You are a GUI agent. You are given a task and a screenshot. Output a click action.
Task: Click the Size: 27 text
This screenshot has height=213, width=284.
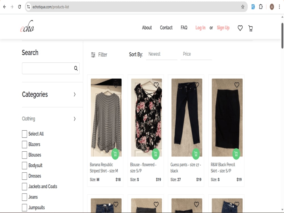click(x=176, y=180)
